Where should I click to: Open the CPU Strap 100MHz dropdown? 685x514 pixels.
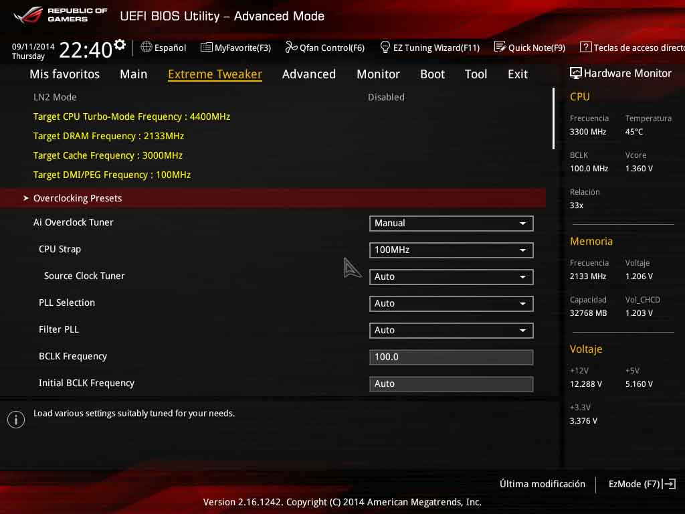(x=451, y=250)
